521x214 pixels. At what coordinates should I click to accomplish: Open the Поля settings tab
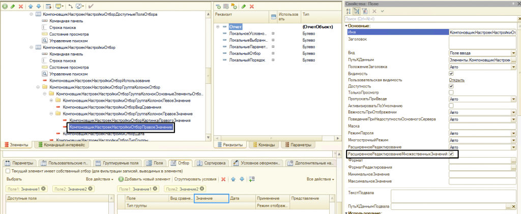pyautogui.click(x=155, y=163)
